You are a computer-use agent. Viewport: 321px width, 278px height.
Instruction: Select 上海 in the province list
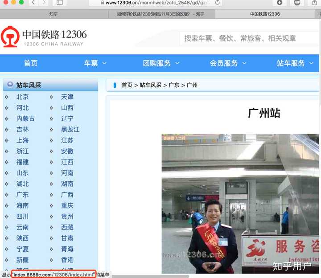[x=23, y=140]
